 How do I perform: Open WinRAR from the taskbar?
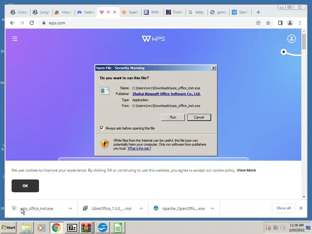click(86, 228)
